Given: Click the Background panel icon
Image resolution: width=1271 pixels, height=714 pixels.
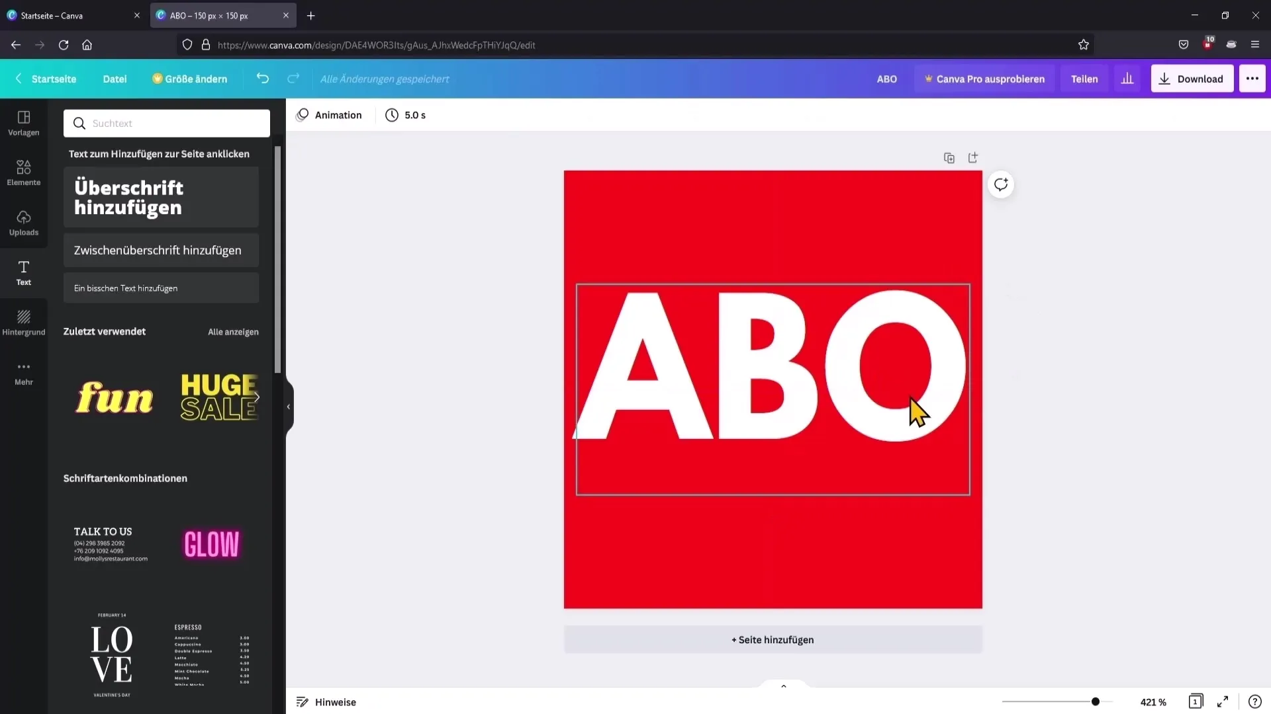Looking at the screenshot, I should 24,322.
